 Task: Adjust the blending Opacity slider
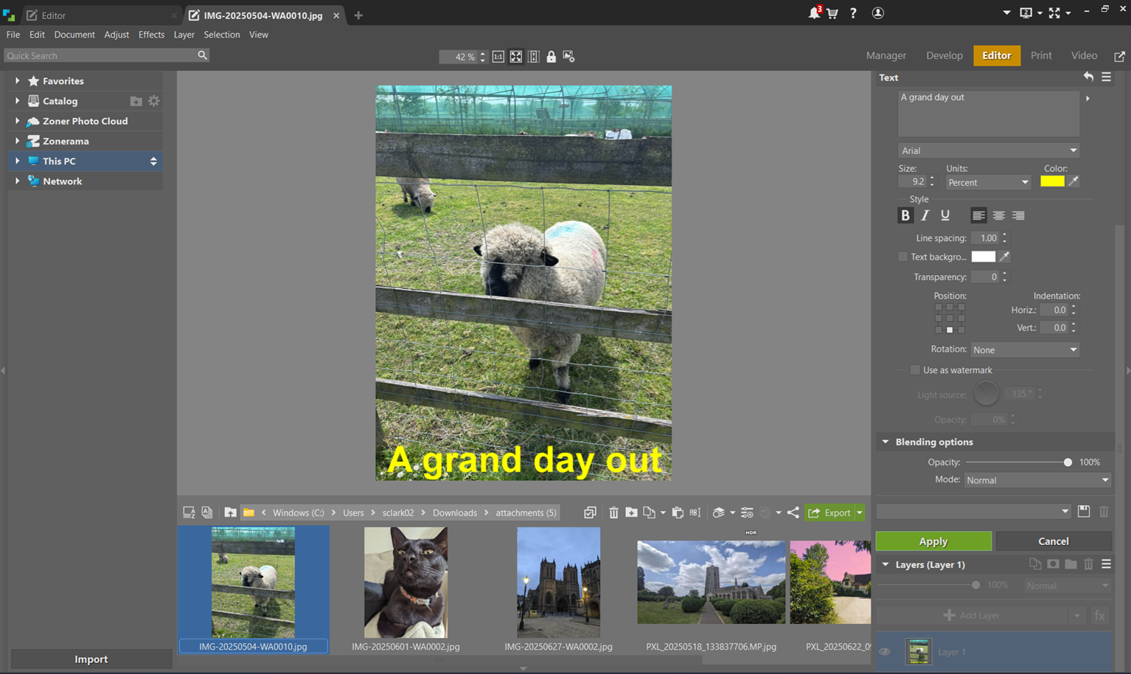click(x=1068, y=462)
